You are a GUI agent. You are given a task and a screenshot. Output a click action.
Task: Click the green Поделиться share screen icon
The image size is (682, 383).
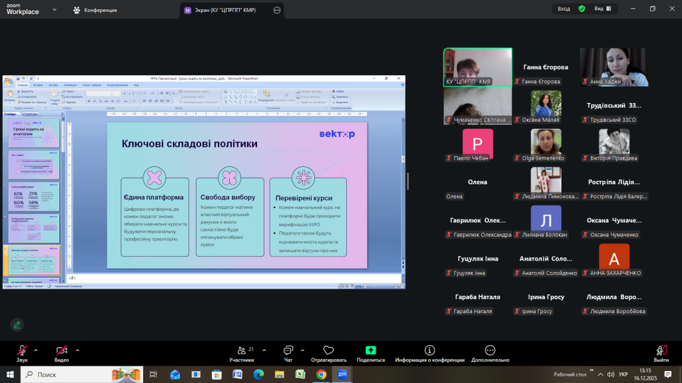click(370, 350)
